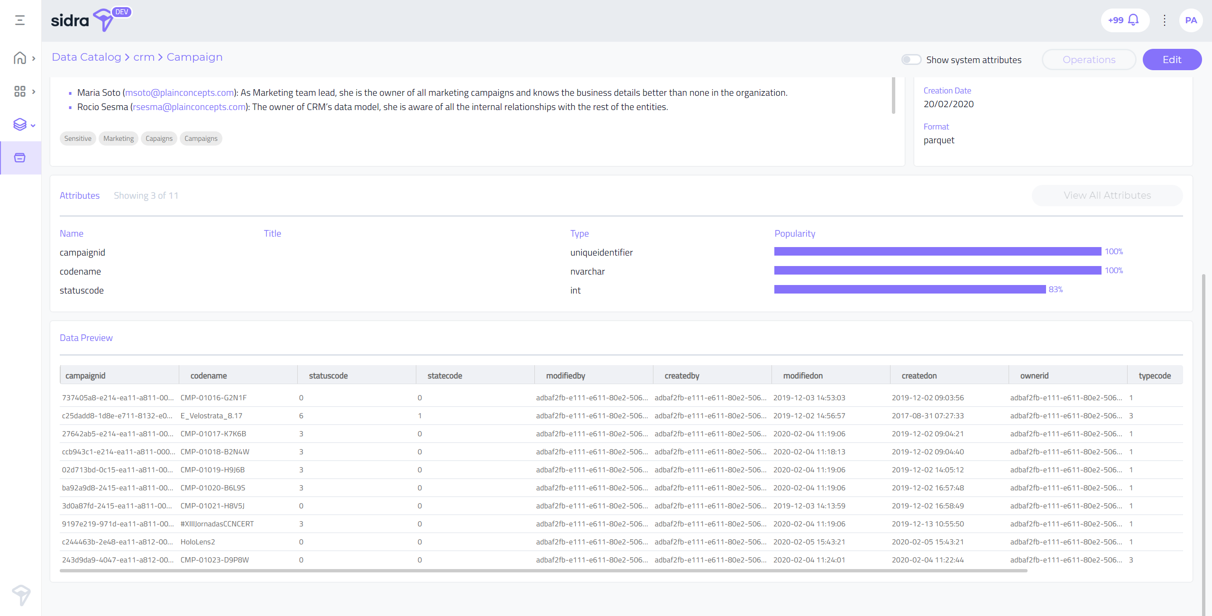Screen dimensions: 1212x616
Task: Toggle the hamburger menu icon
Action: 20,20
